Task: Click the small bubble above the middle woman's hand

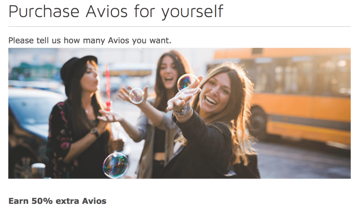Action: pyautogui.click(x=136, y=96)
